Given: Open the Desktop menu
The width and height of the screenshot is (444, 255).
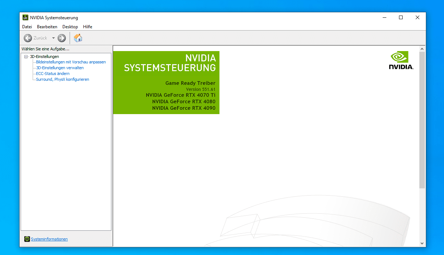Looking at the screenshot, I should pos(70,27).
